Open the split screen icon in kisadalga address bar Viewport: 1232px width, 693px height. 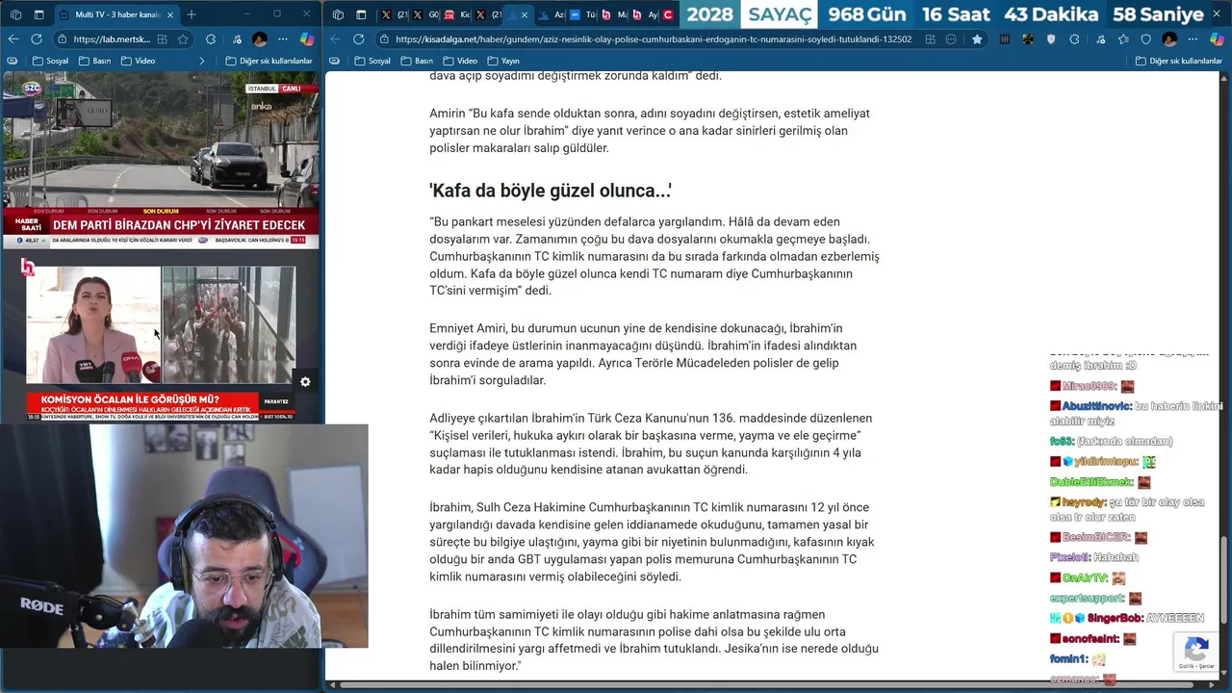(x=931, y=39)
